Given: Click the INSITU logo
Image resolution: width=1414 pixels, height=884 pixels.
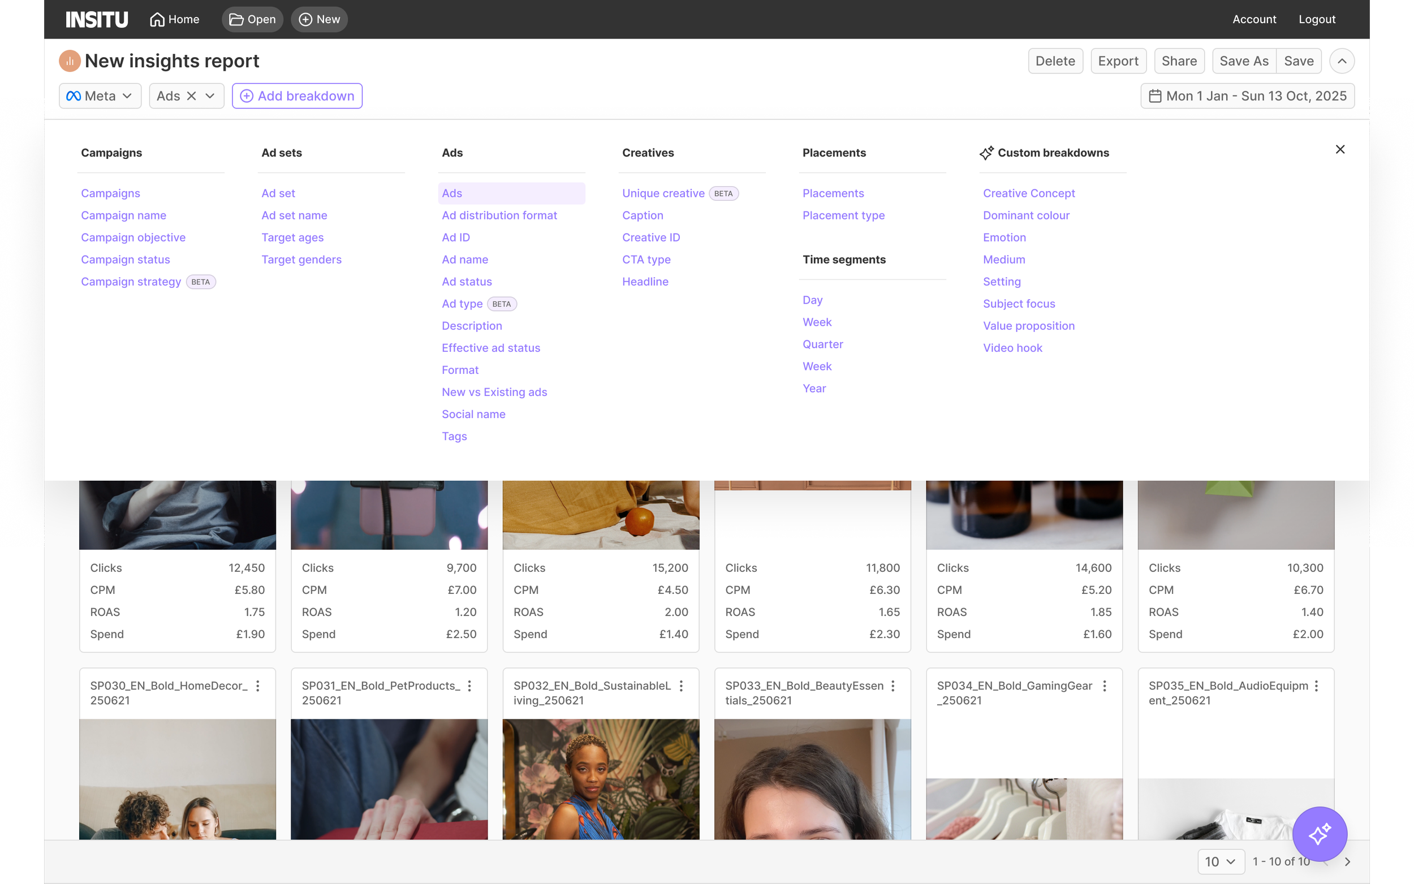Looking at the screenshot, I should pos(97,19).
